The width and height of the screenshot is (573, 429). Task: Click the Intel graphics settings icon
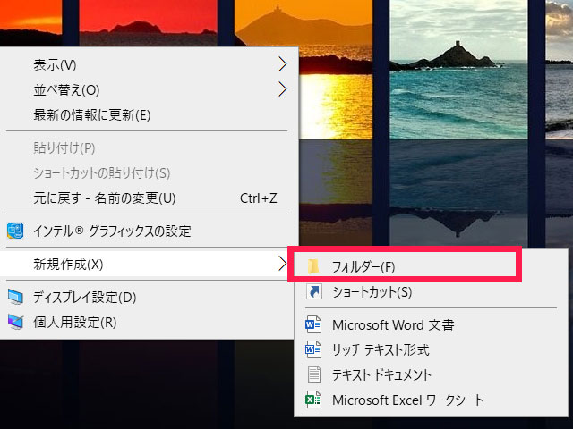click(x=15, y=231)
